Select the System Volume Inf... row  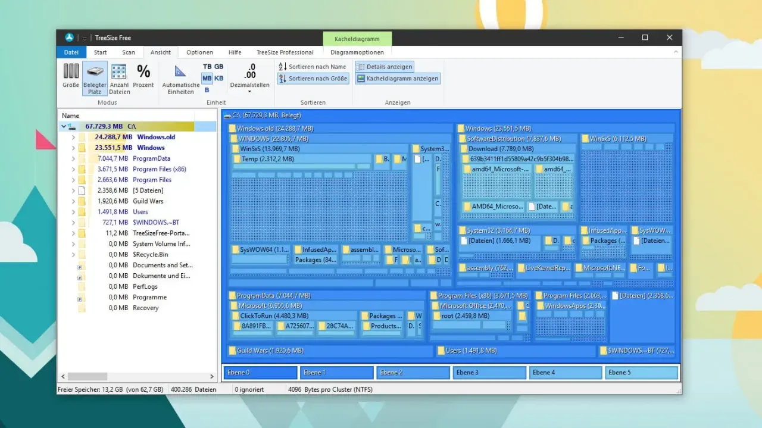coord(137,244)
